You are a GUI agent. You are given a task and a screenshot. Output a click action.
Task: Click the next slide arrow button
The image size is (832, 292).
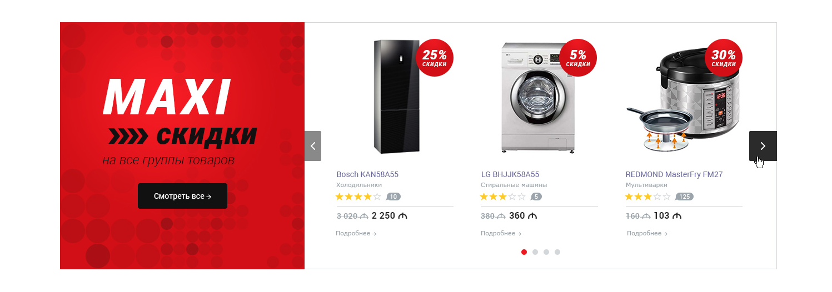763,146
